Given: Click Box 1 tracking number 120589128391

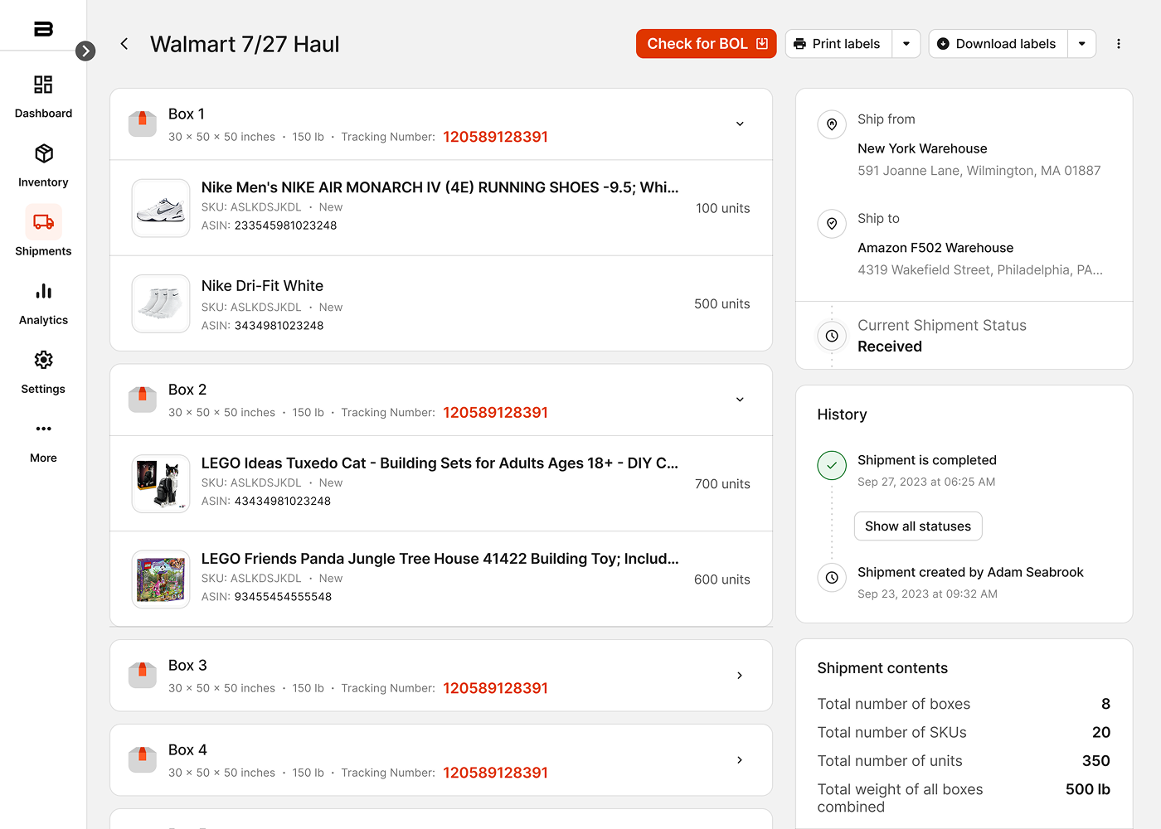Looking at the screenshot, I should pos(495,137).
